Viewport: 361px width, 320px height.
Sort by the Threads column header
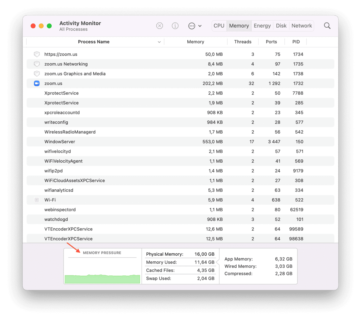tap(243, 42)
